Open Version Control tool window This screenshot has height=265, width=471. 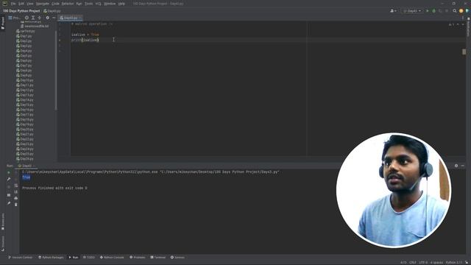pyautogui.click(x=20, y=258)
